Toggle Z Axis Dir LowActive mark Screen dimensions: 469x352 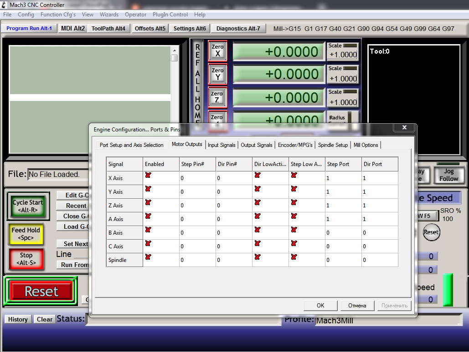[x=258, y=202]
